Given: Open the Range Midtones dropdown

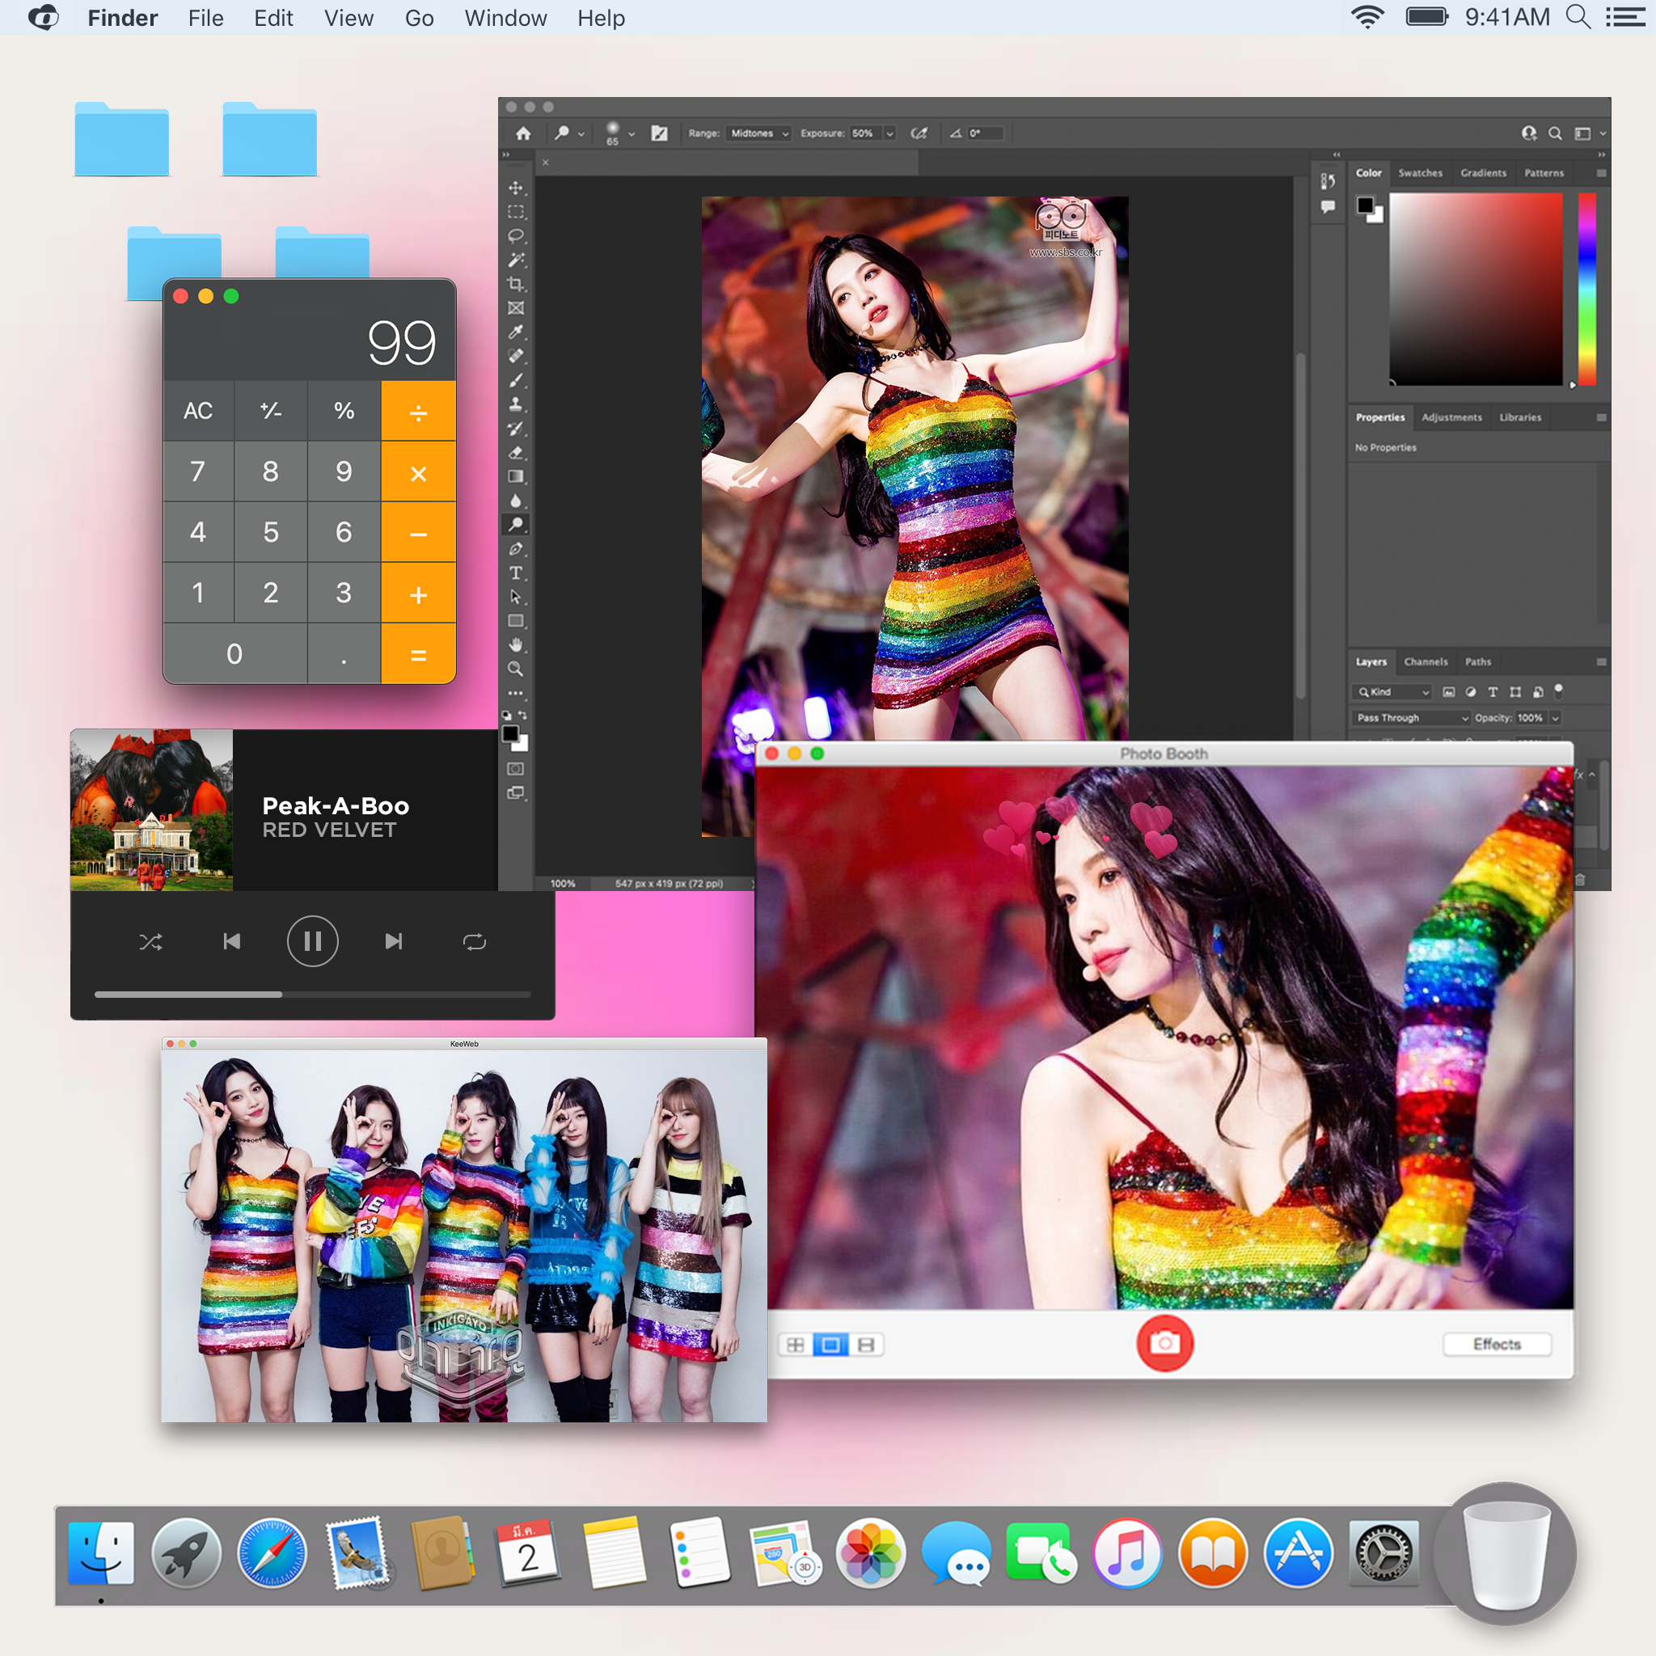Looking at the screenshot, I should tap(758, 133).
